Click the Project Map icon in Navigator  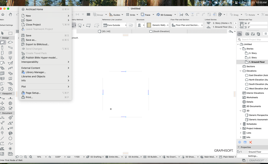pyautogui.click(x=240, y=34)
